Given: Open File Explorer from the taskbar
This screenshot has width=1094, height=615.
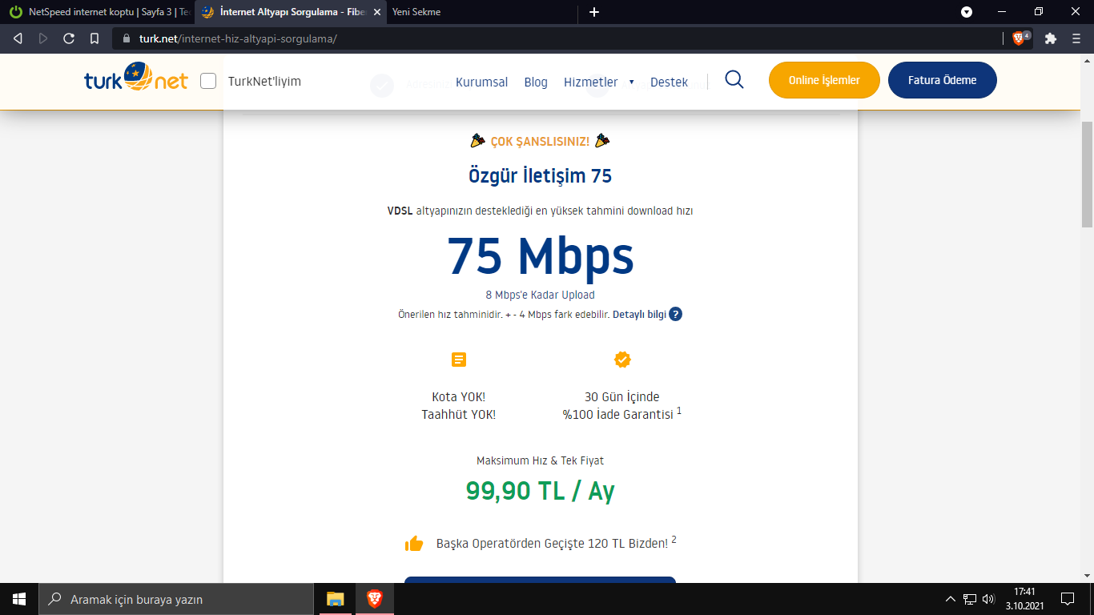Looking at the screenshot, I should (x=335, y=599).
